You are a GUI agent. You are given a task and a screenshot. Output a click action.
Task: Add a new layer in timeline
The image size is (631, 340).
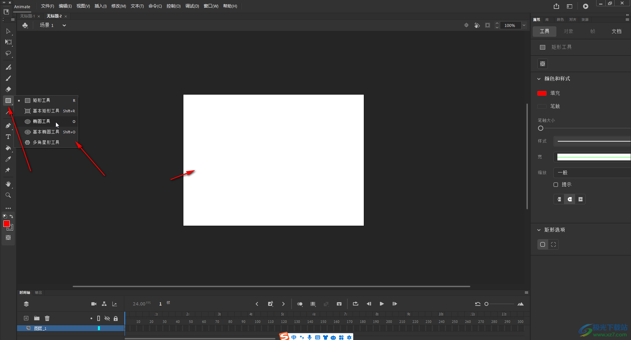[26, 318]
